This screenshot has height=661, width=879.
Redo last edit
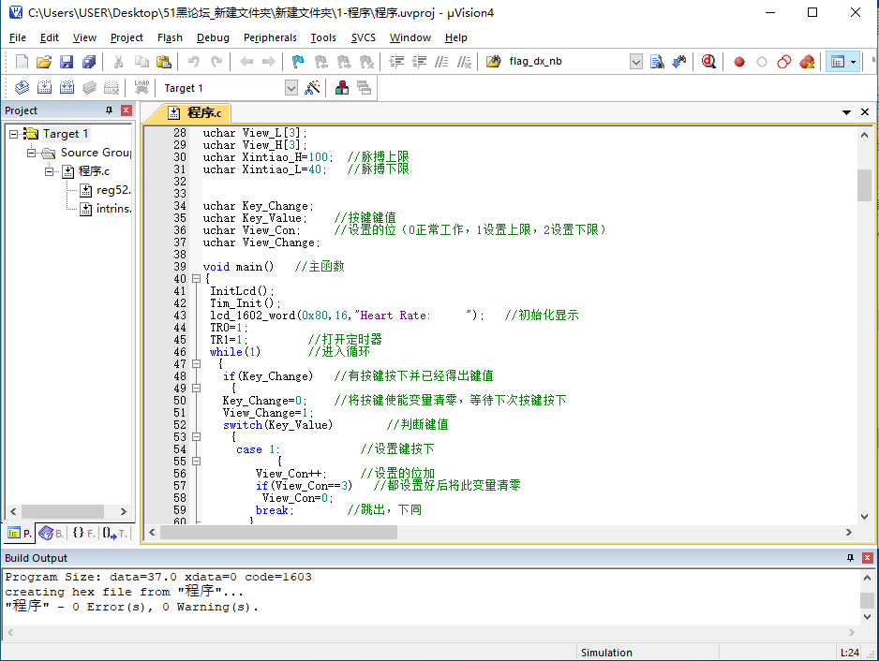(x=216, y=62)
